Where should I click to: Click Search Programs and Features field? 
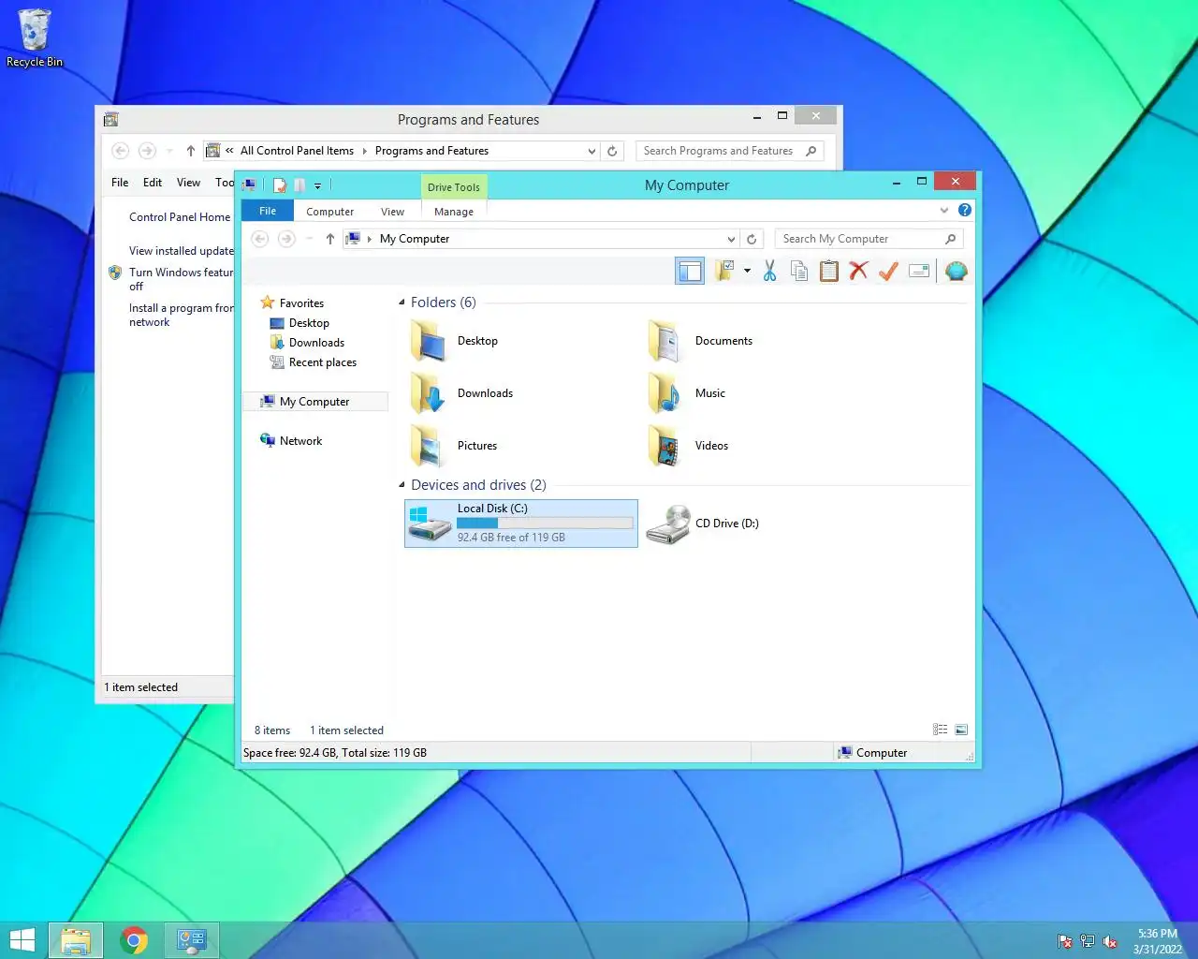point(729,151)
